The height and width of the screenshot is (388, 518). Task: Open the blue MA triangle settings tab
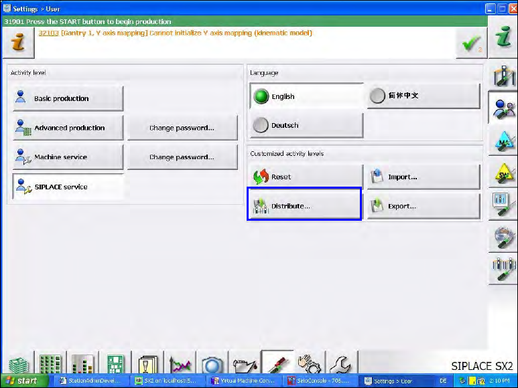503,141
